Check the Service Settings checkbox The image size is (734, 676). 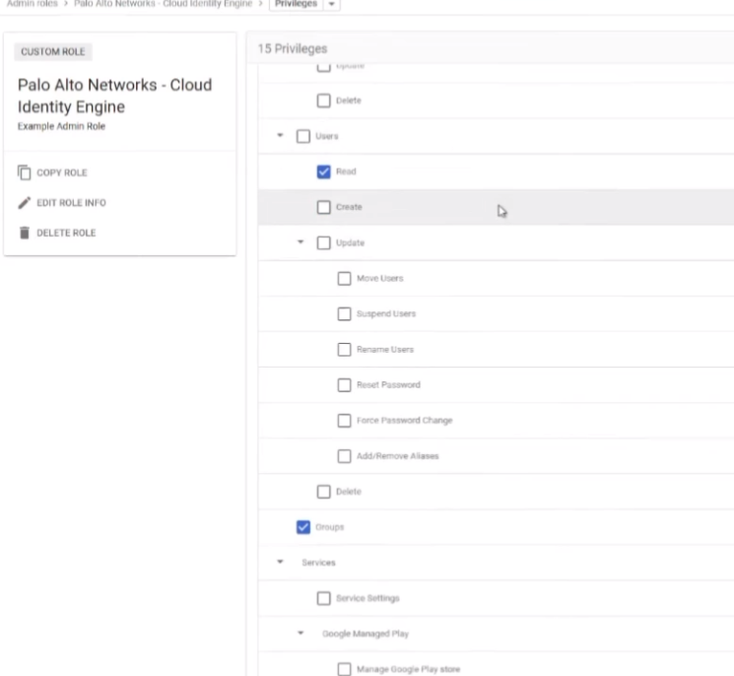(323, 598)
